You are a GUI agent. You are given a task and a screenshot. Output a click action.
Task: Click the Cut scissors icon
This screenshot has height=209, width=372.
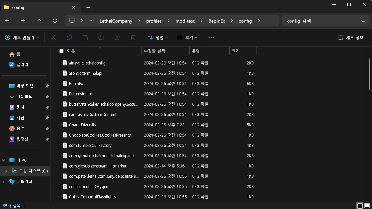coord(53,38)
